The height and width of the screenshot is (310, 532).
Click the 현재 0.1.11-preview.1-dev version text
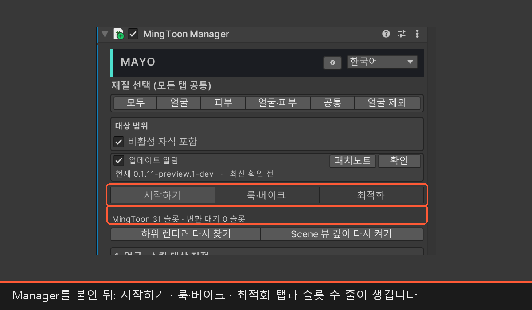click(x=164, y=174)
